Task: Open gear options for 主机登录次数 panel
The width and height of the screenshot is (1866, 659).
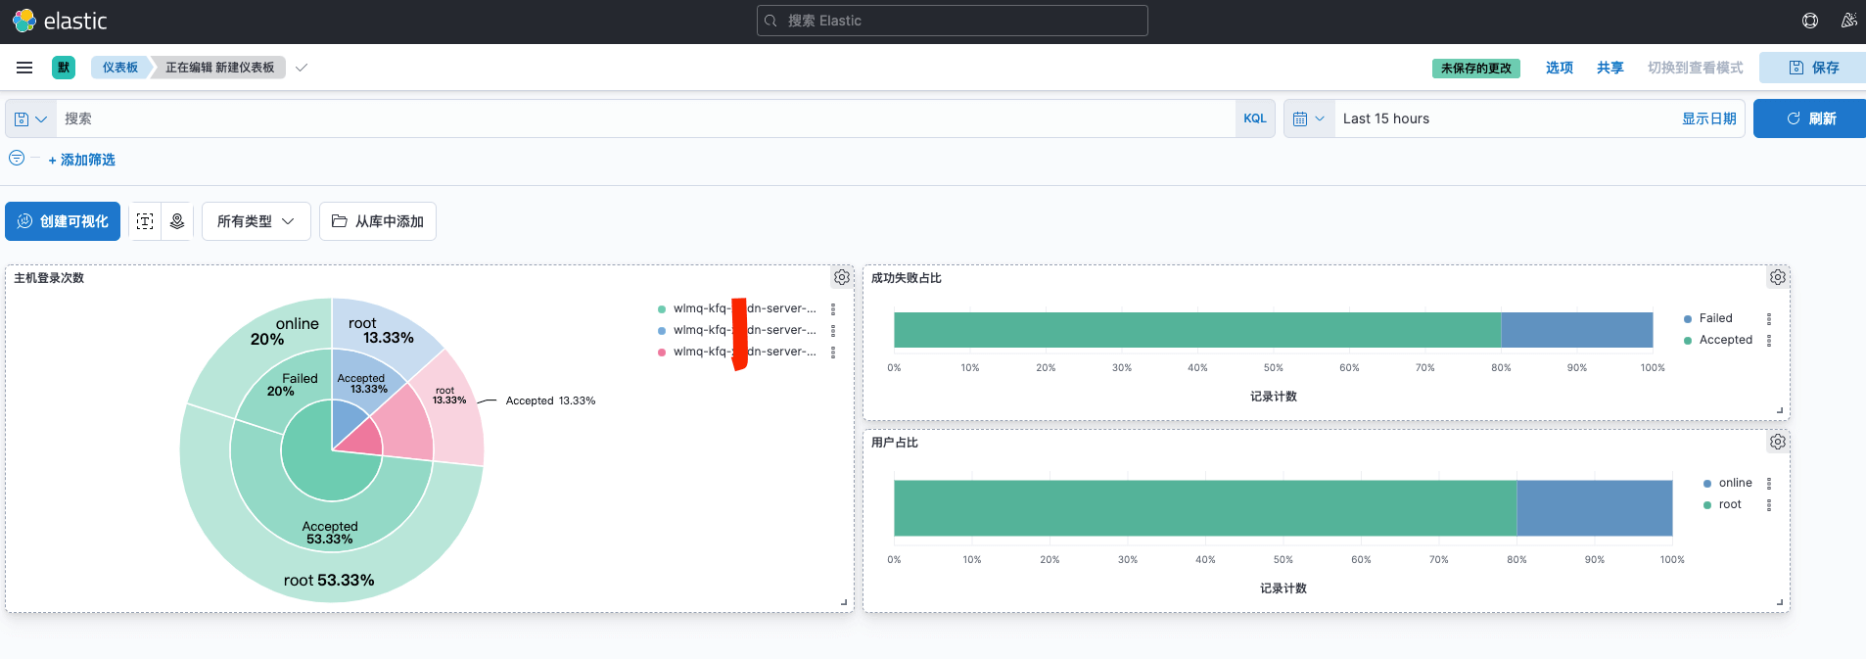Action: tap(842, 277)
